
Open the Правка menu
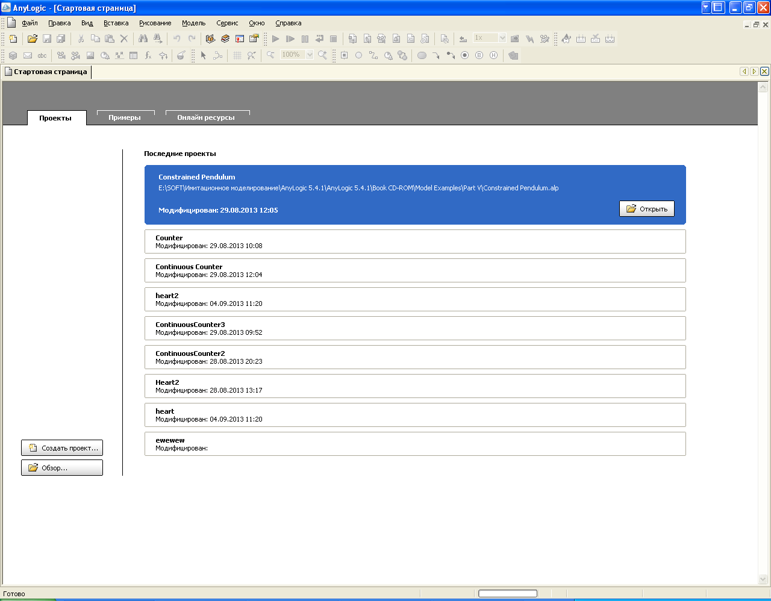(x=60, y=23)
